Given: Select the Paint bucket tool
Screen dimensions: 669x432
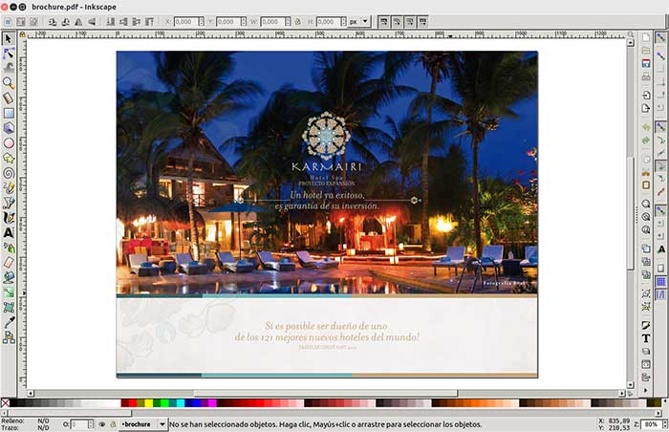Looking at the screenshot, I should 8,277.
